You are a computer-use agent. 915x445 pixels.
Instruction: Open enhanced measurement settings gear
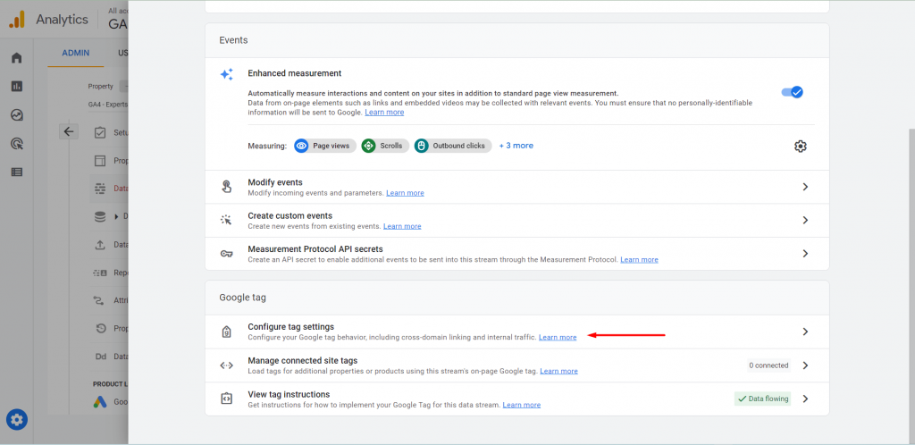tap(801, 146)
